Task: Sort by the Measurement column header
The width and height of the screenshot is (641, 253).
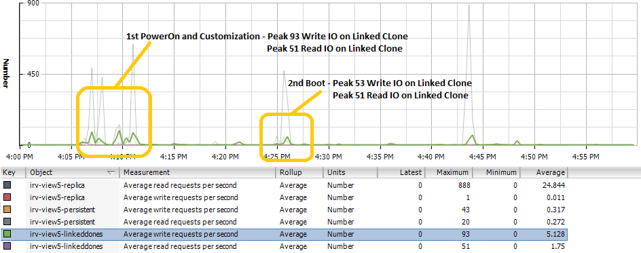Action: (x=198, y=172)
